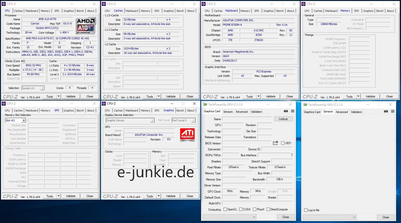The width and height of the screenshot is (401, 223).
Task: Click camera icon in GPU-Z Sensors window
Action: click(386, 112)
